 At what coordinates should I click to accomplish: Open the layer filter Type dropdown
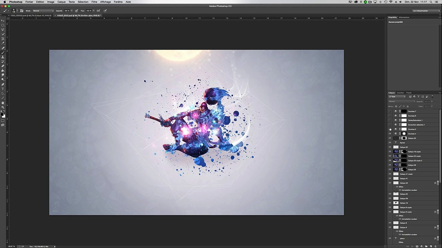point(397,96)
